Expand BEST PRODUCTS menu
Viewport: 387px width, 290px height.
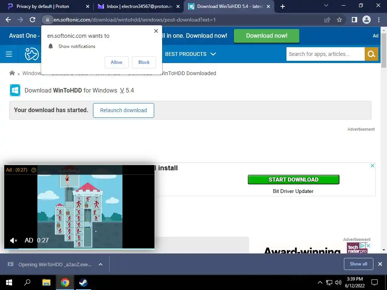[190, 54]
